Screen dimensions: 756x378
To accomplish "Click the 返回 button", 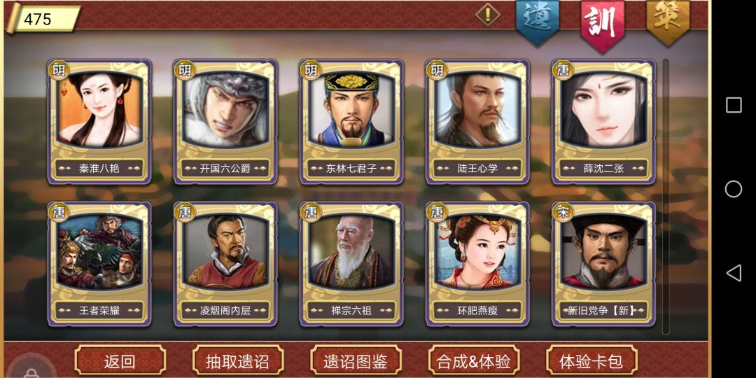I will tap(120, 360).
